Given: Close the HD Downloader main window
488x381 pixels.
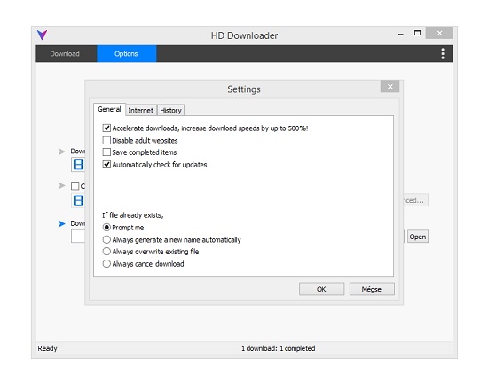Looking at the screenshot, I should [x=439, y=33].
